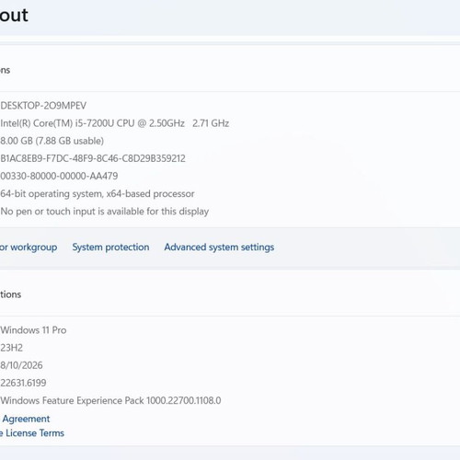460x460 pixels.
Task: Open the License Terms link
Action: click(32, 433)
